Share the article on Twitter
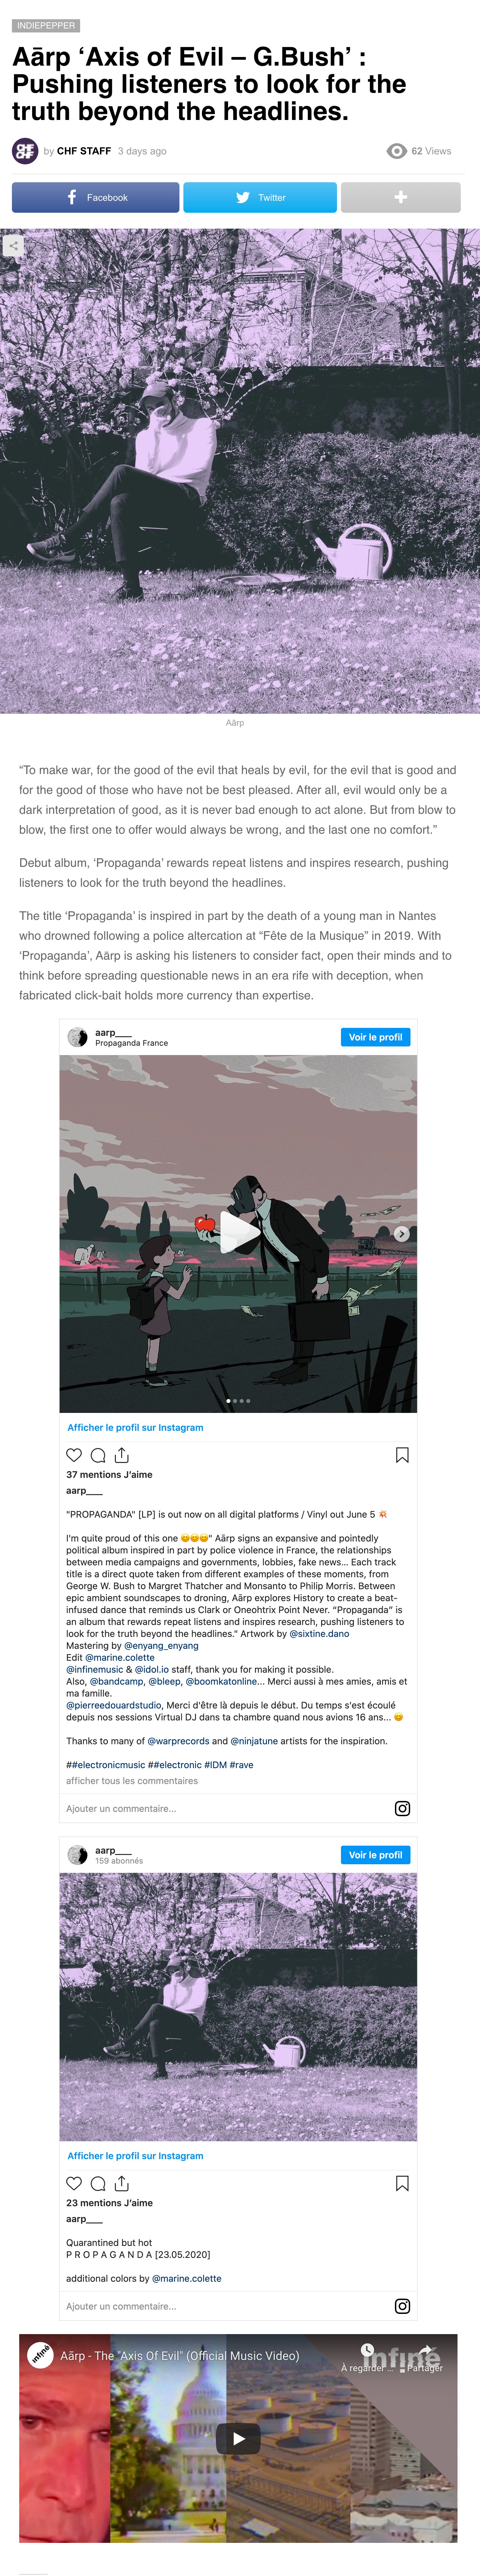The width and height of the screenshot is (480, 2576). pyautogui.click(x=260, y=197)
